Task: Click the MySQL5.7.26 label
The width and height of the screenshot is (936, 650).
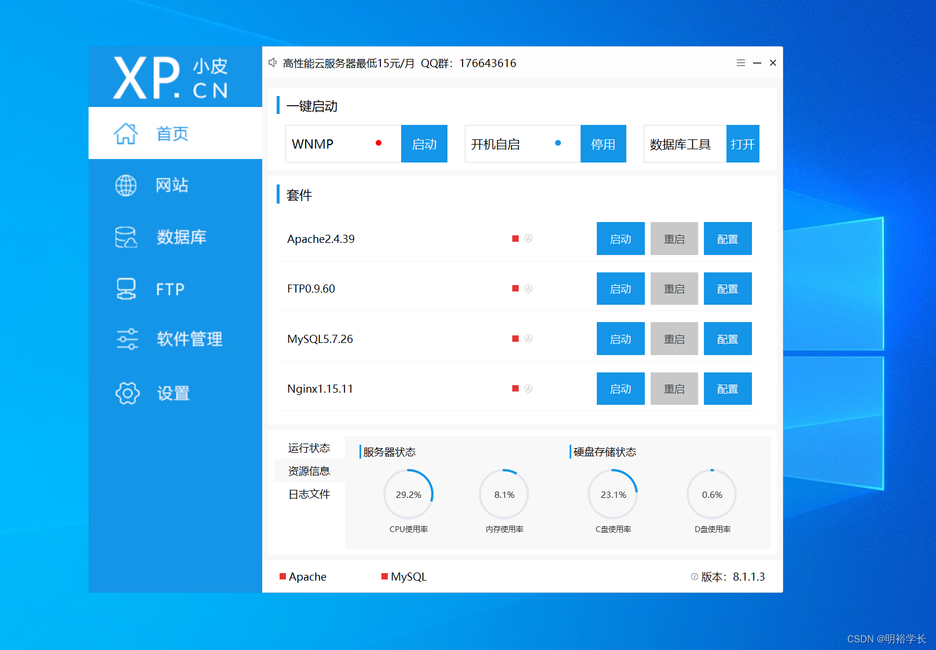Action: coord(320,339)
